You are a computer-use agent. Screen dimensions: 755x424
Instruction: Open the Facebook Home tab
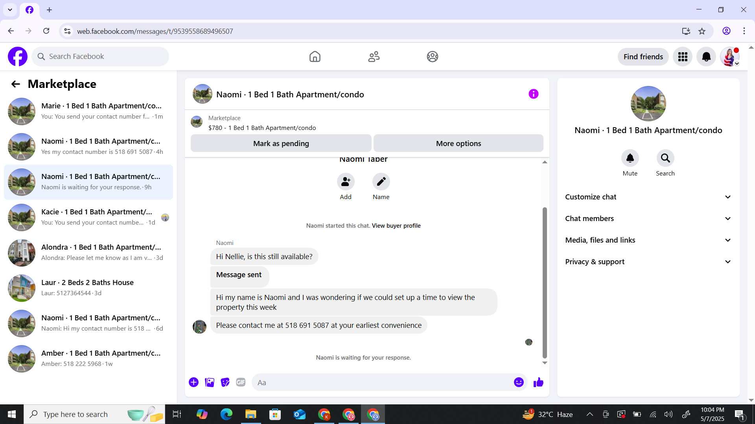tap(315, 57)
